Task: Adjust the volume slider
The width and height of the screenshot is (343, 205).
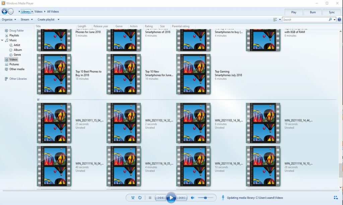Action: [x=205, y=198]
